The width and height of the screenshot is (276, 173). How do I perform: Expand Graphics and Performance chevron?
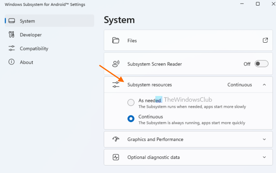pyautogui.click(x=264, y=139)
